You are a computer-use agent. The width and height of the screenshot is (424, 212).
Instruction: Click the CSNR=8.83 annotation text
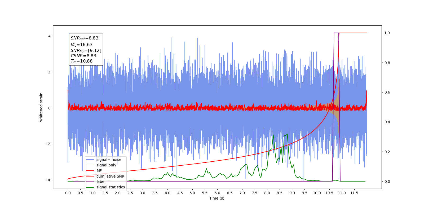(x=83, y=56)
